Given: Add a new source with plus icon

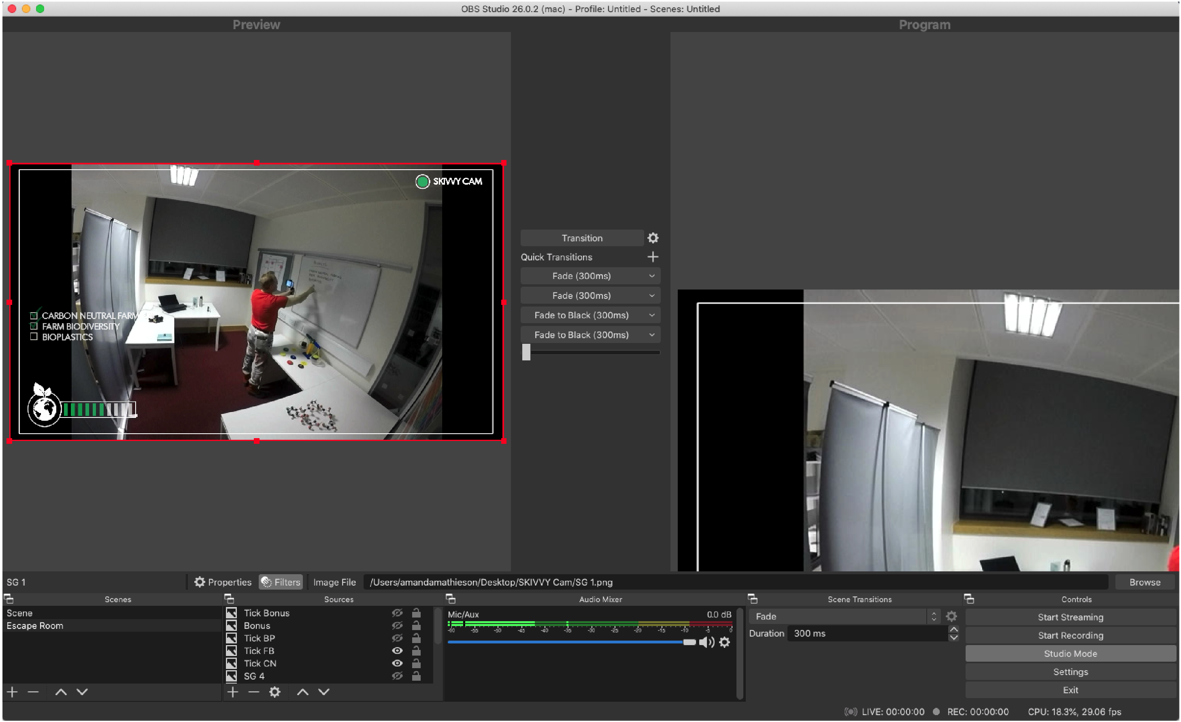Looking at the screenshot, I should click(232, 692).
